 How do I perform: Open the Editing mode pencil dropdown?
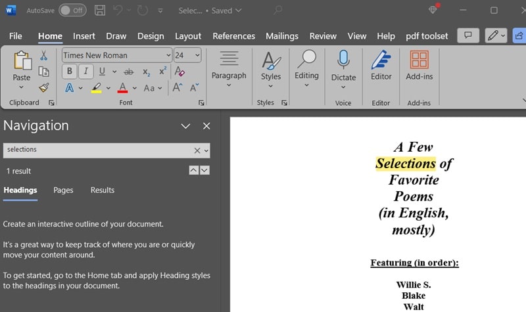(x=496, y=35)
